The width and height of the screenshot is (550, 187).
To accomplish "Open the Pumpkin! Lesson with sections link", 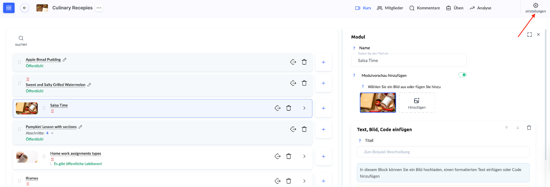I will click(51, 127).
